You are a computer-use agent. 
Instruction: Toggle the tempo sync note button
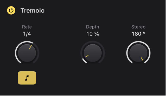tap(27, 78)
